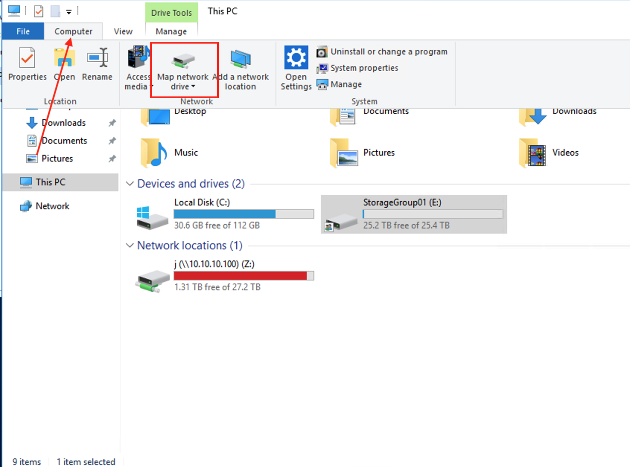Open System properties

coord(357,68)
